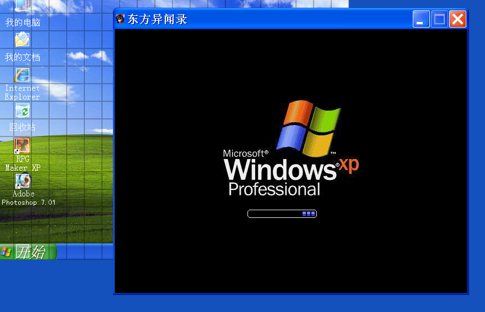Click the 东方异闻录 window title icon
The width and height of the screenshot is (485, 312).
pos(120,19)
